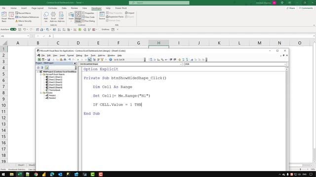This screenshot has width=316, height=177.
Task: Click Undo arrow in VBA toolbar
Action: (x=70, y=59)
